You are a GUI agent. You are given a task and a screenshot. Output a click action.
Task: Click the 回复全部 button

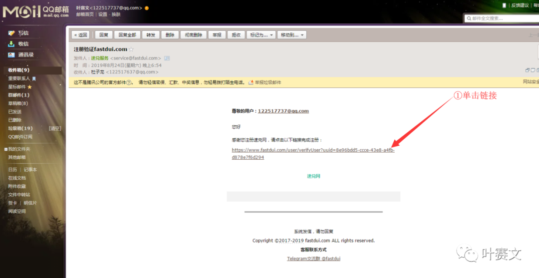pos(127,35)
